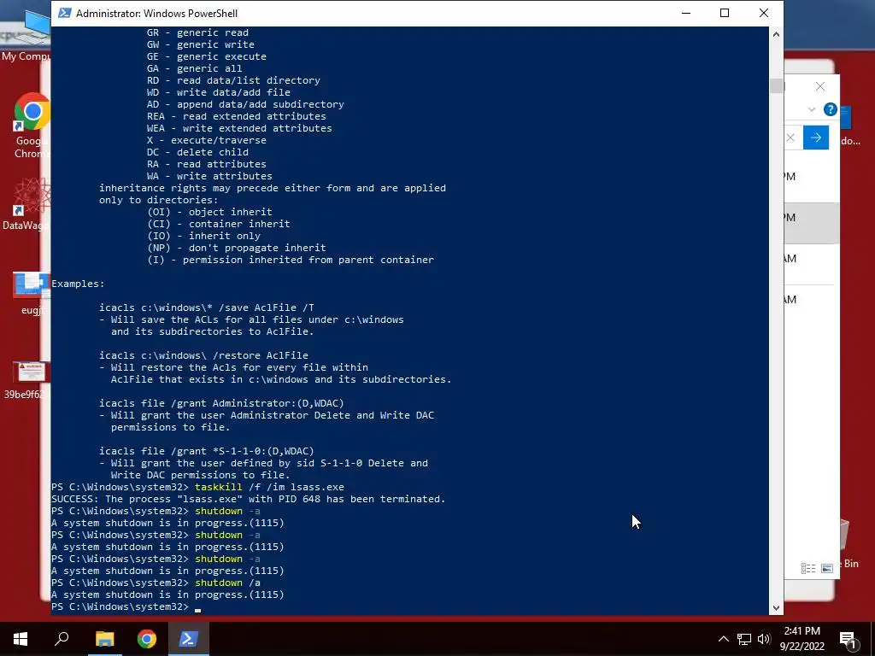Click the PowerShell scrollbar thumb
The image size is (875, 656).
pyautogui.click(x=776, y=85)
